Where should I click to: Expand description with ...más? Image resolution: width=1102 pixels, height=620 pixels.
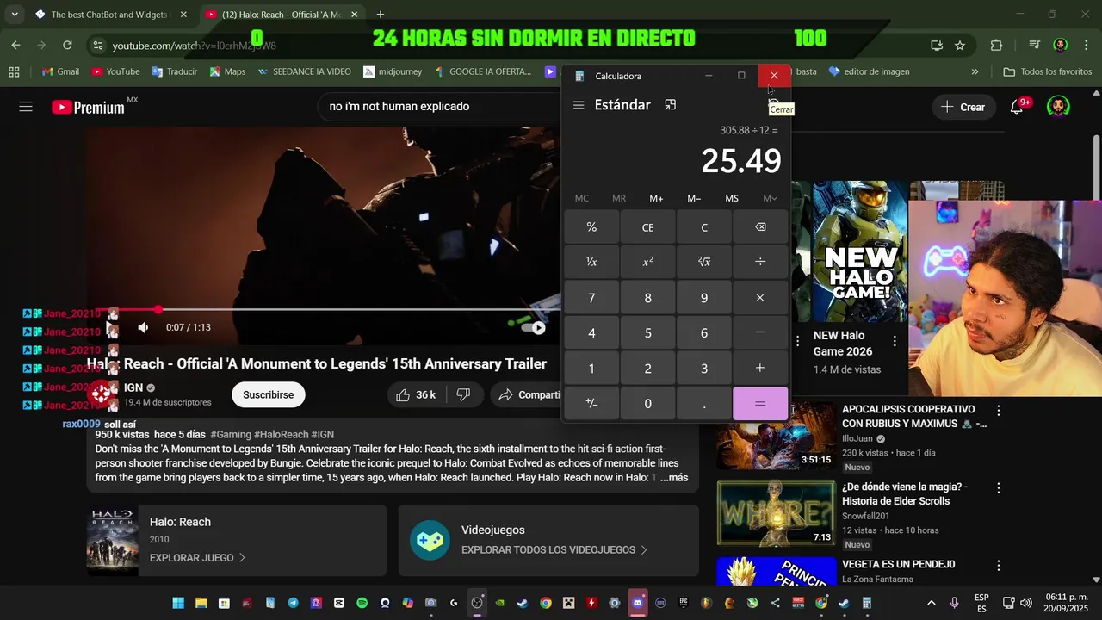pyautogui.click(x=673, y=478)
